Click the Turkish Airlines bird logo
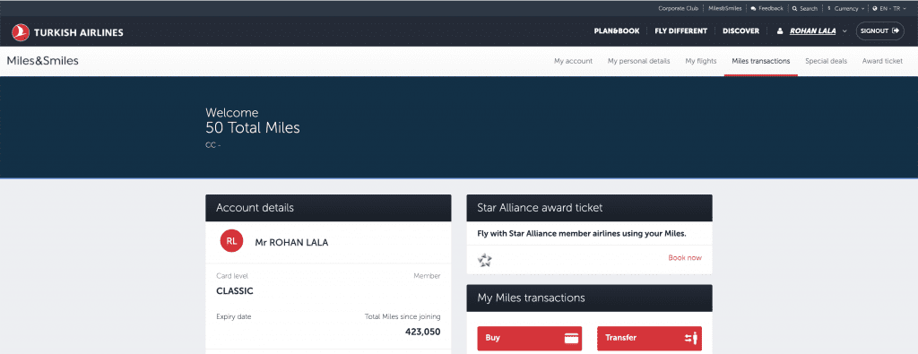This screenshot has height=354, width=918. point(21,32)
